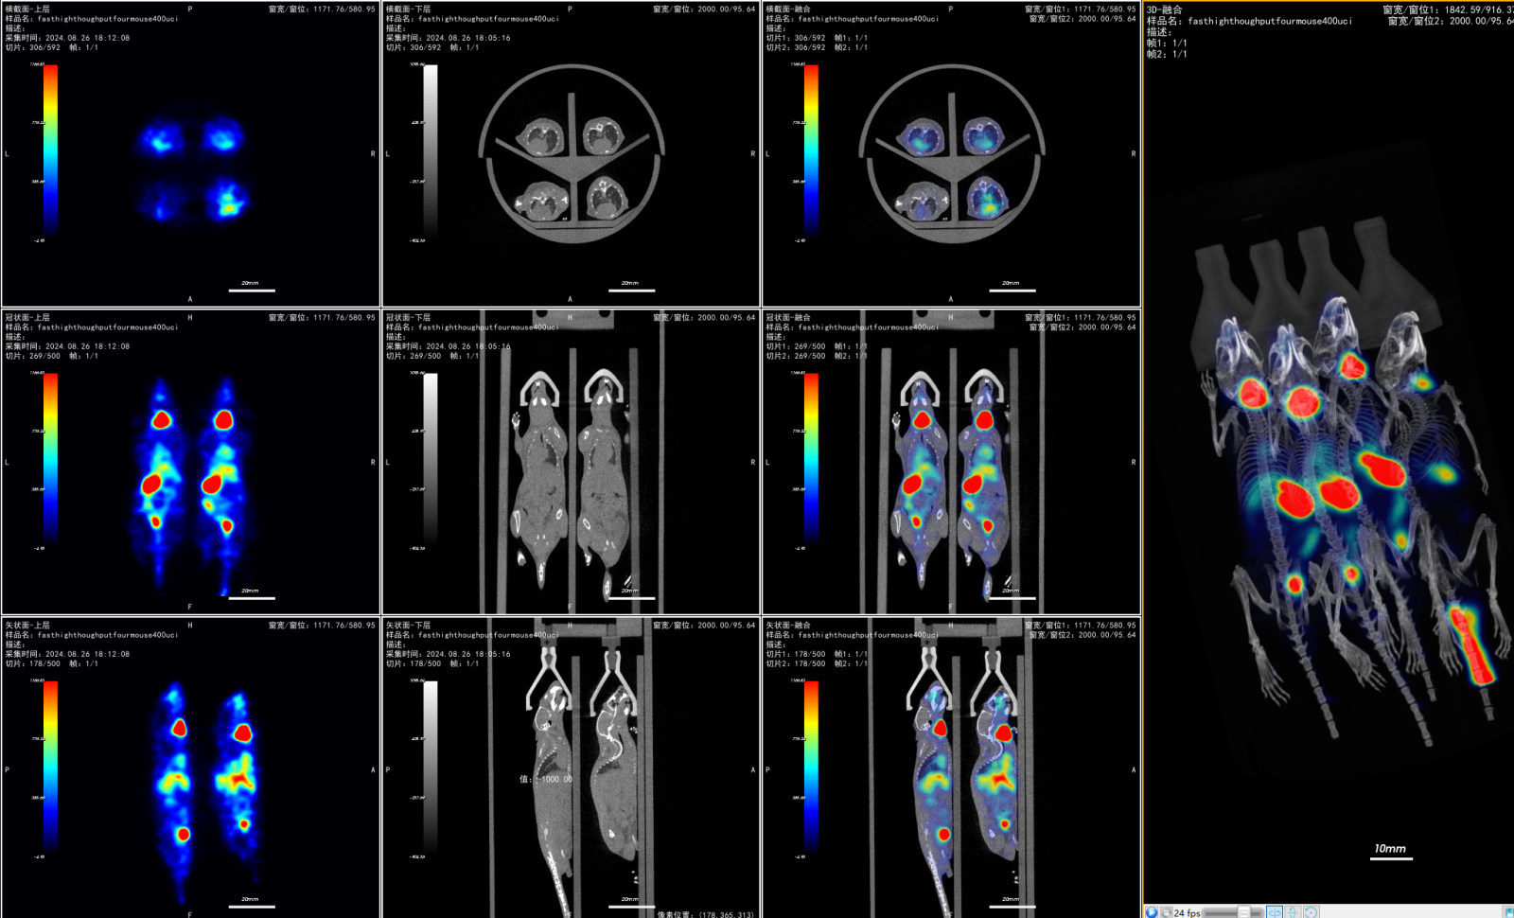Click the stop button beside 24 fps

click(1166, 912)
